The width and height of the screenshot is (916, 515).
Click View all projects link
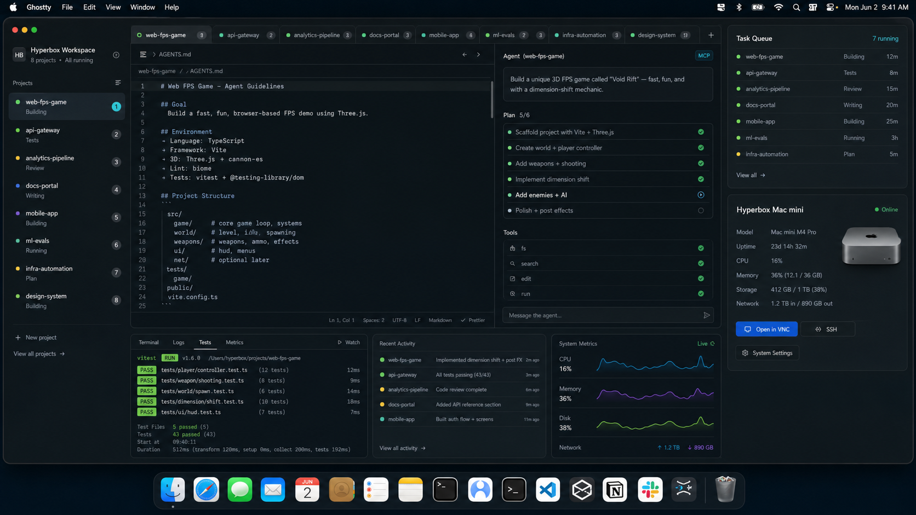click(x=39, y=354)
